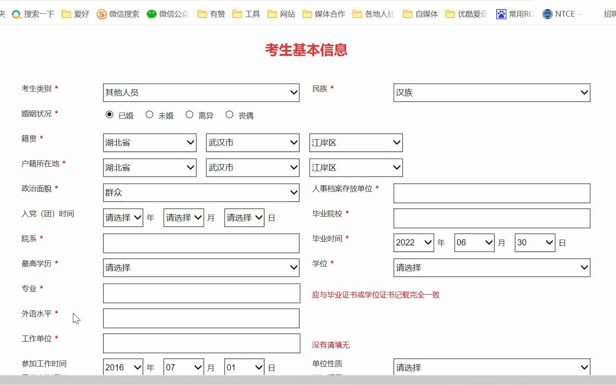
Task: Open the 微信搜索 bookmark
Action: (x=118, y=14)
